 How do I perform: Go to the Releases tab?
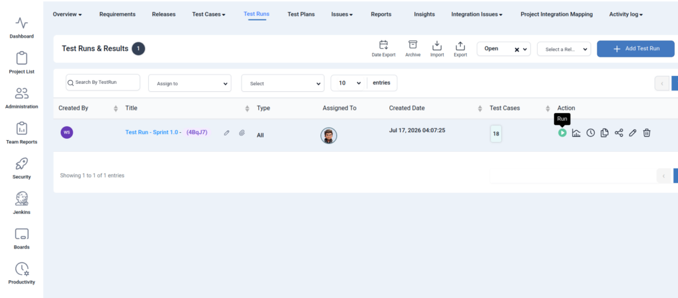pyautogui.click(x=164, y=15)
